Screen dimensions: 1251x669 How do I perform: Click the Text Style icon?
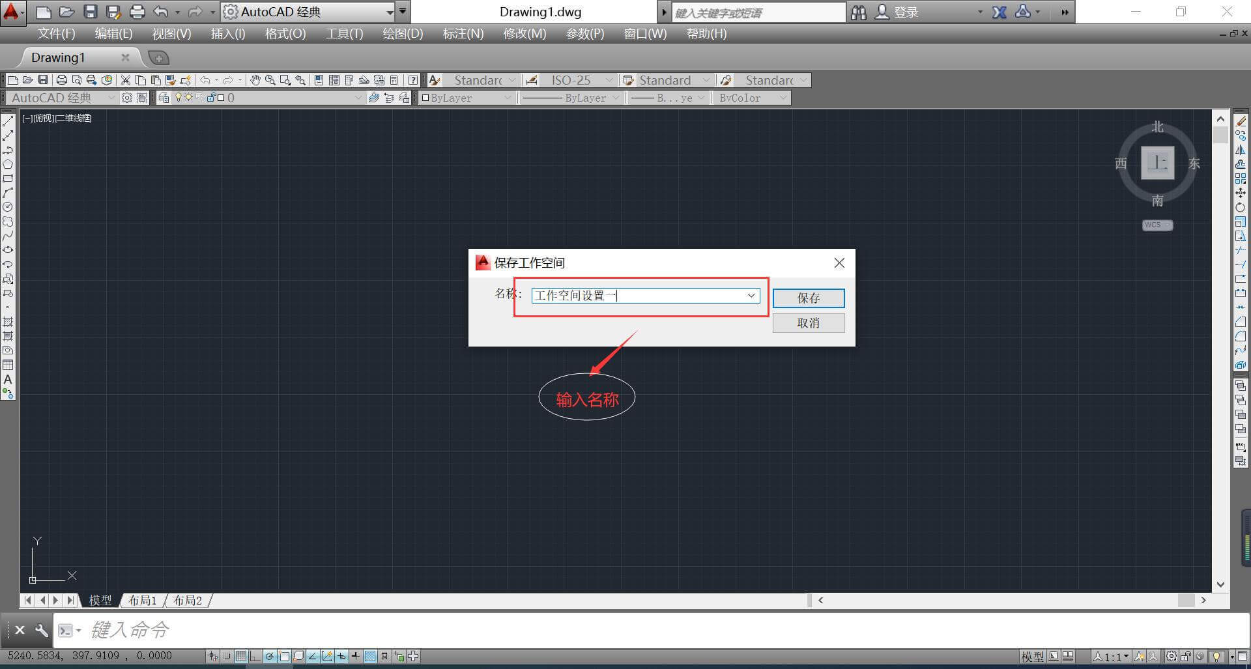tap(435, 80)
